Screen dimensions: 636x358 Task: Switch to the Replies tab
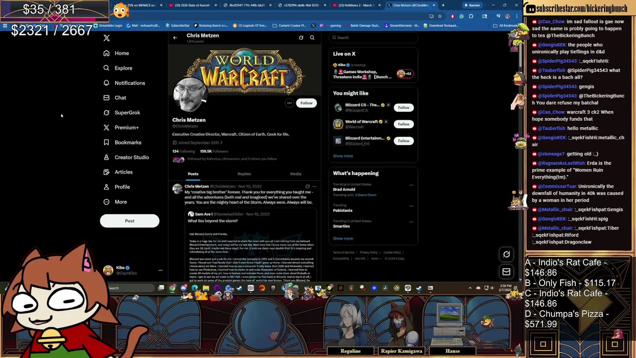tap(244, 174)
